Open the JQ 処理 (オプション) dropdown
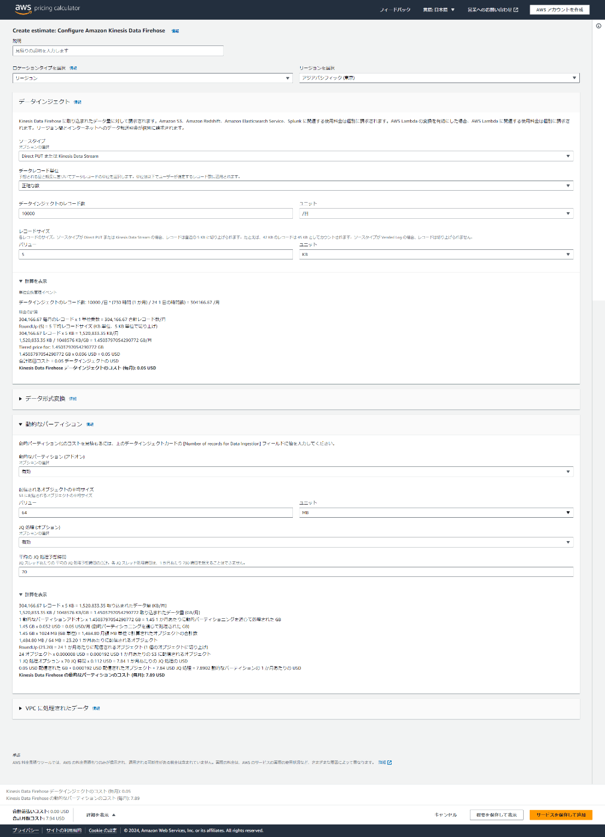The image size is (605, 837). pyautogui.click(x=296, y=542)
